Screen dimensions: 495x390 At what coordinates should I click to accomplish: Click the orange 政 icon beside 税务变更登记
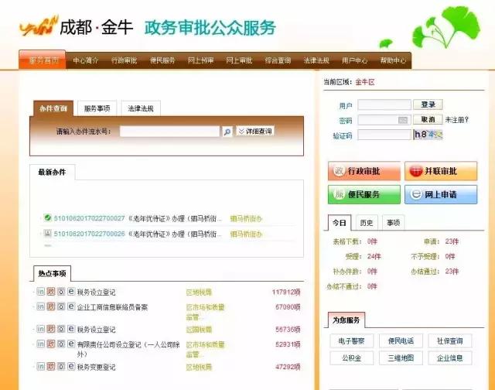pos(51,366)
